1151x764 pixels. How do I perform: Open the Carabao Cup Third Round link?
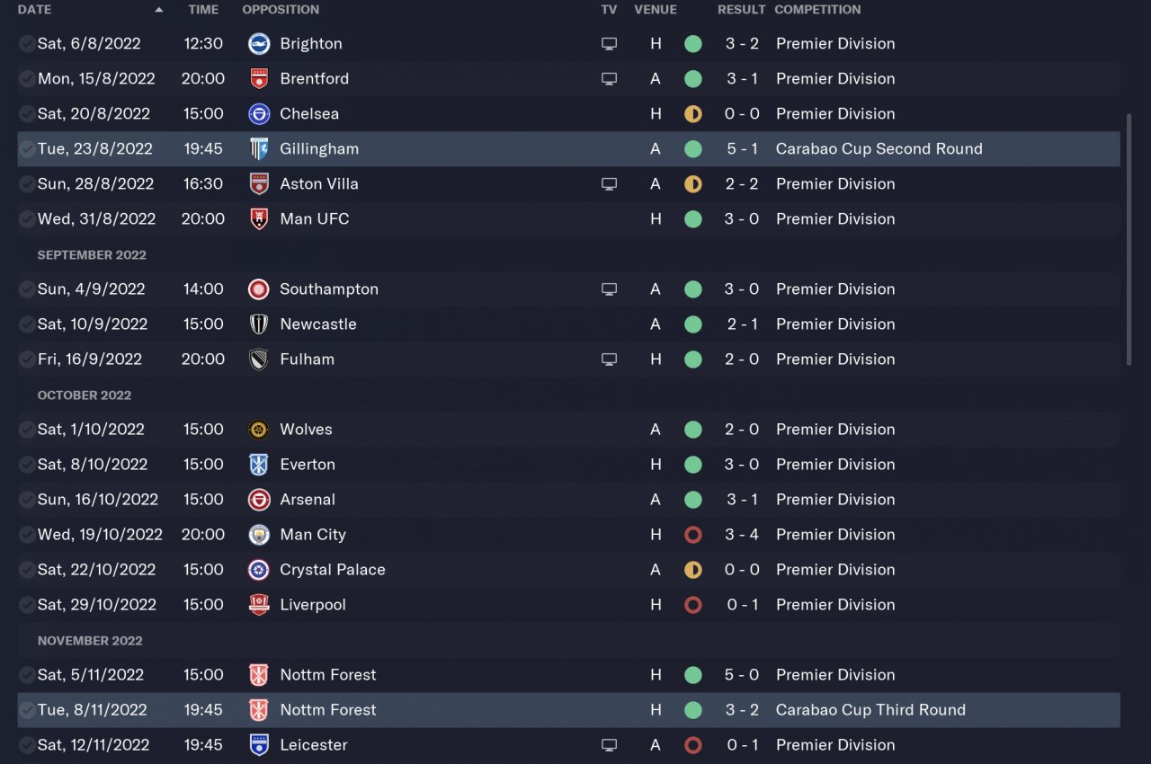point(870,709)
